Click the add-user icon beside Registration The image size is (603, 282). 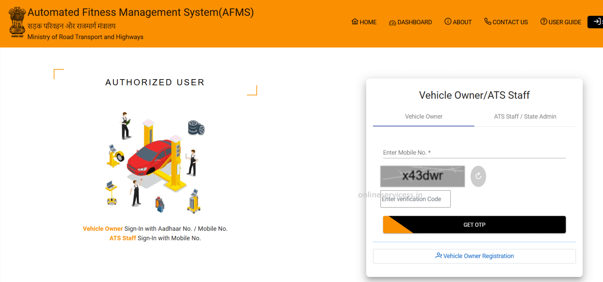pyautogui.click(x=439, y=256)
